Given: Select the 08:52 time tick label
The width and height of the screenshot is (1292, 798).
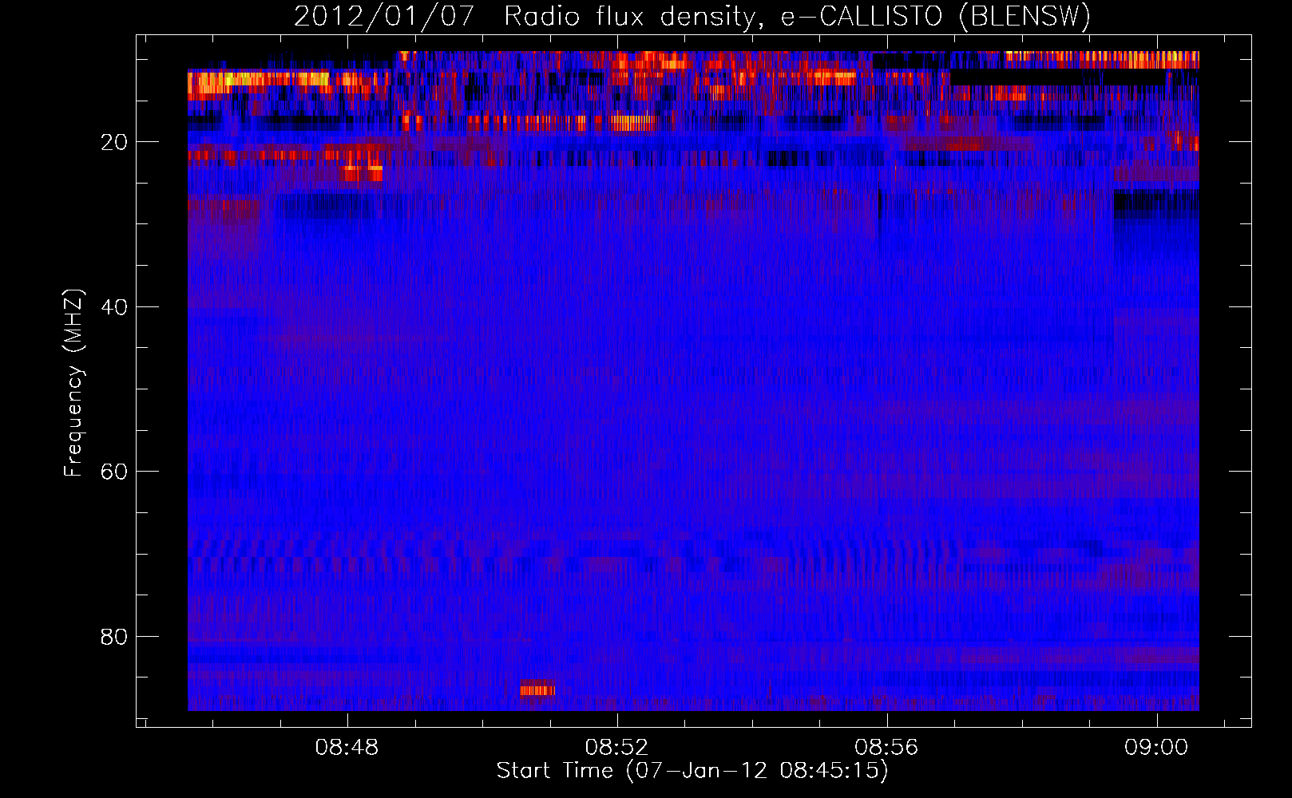Looking at the screenshot, I should [616, 748].
